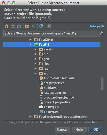Click the module directory toolbar icon
The width and height of the screenshot is (107, 135).
[x=19, y=26]
